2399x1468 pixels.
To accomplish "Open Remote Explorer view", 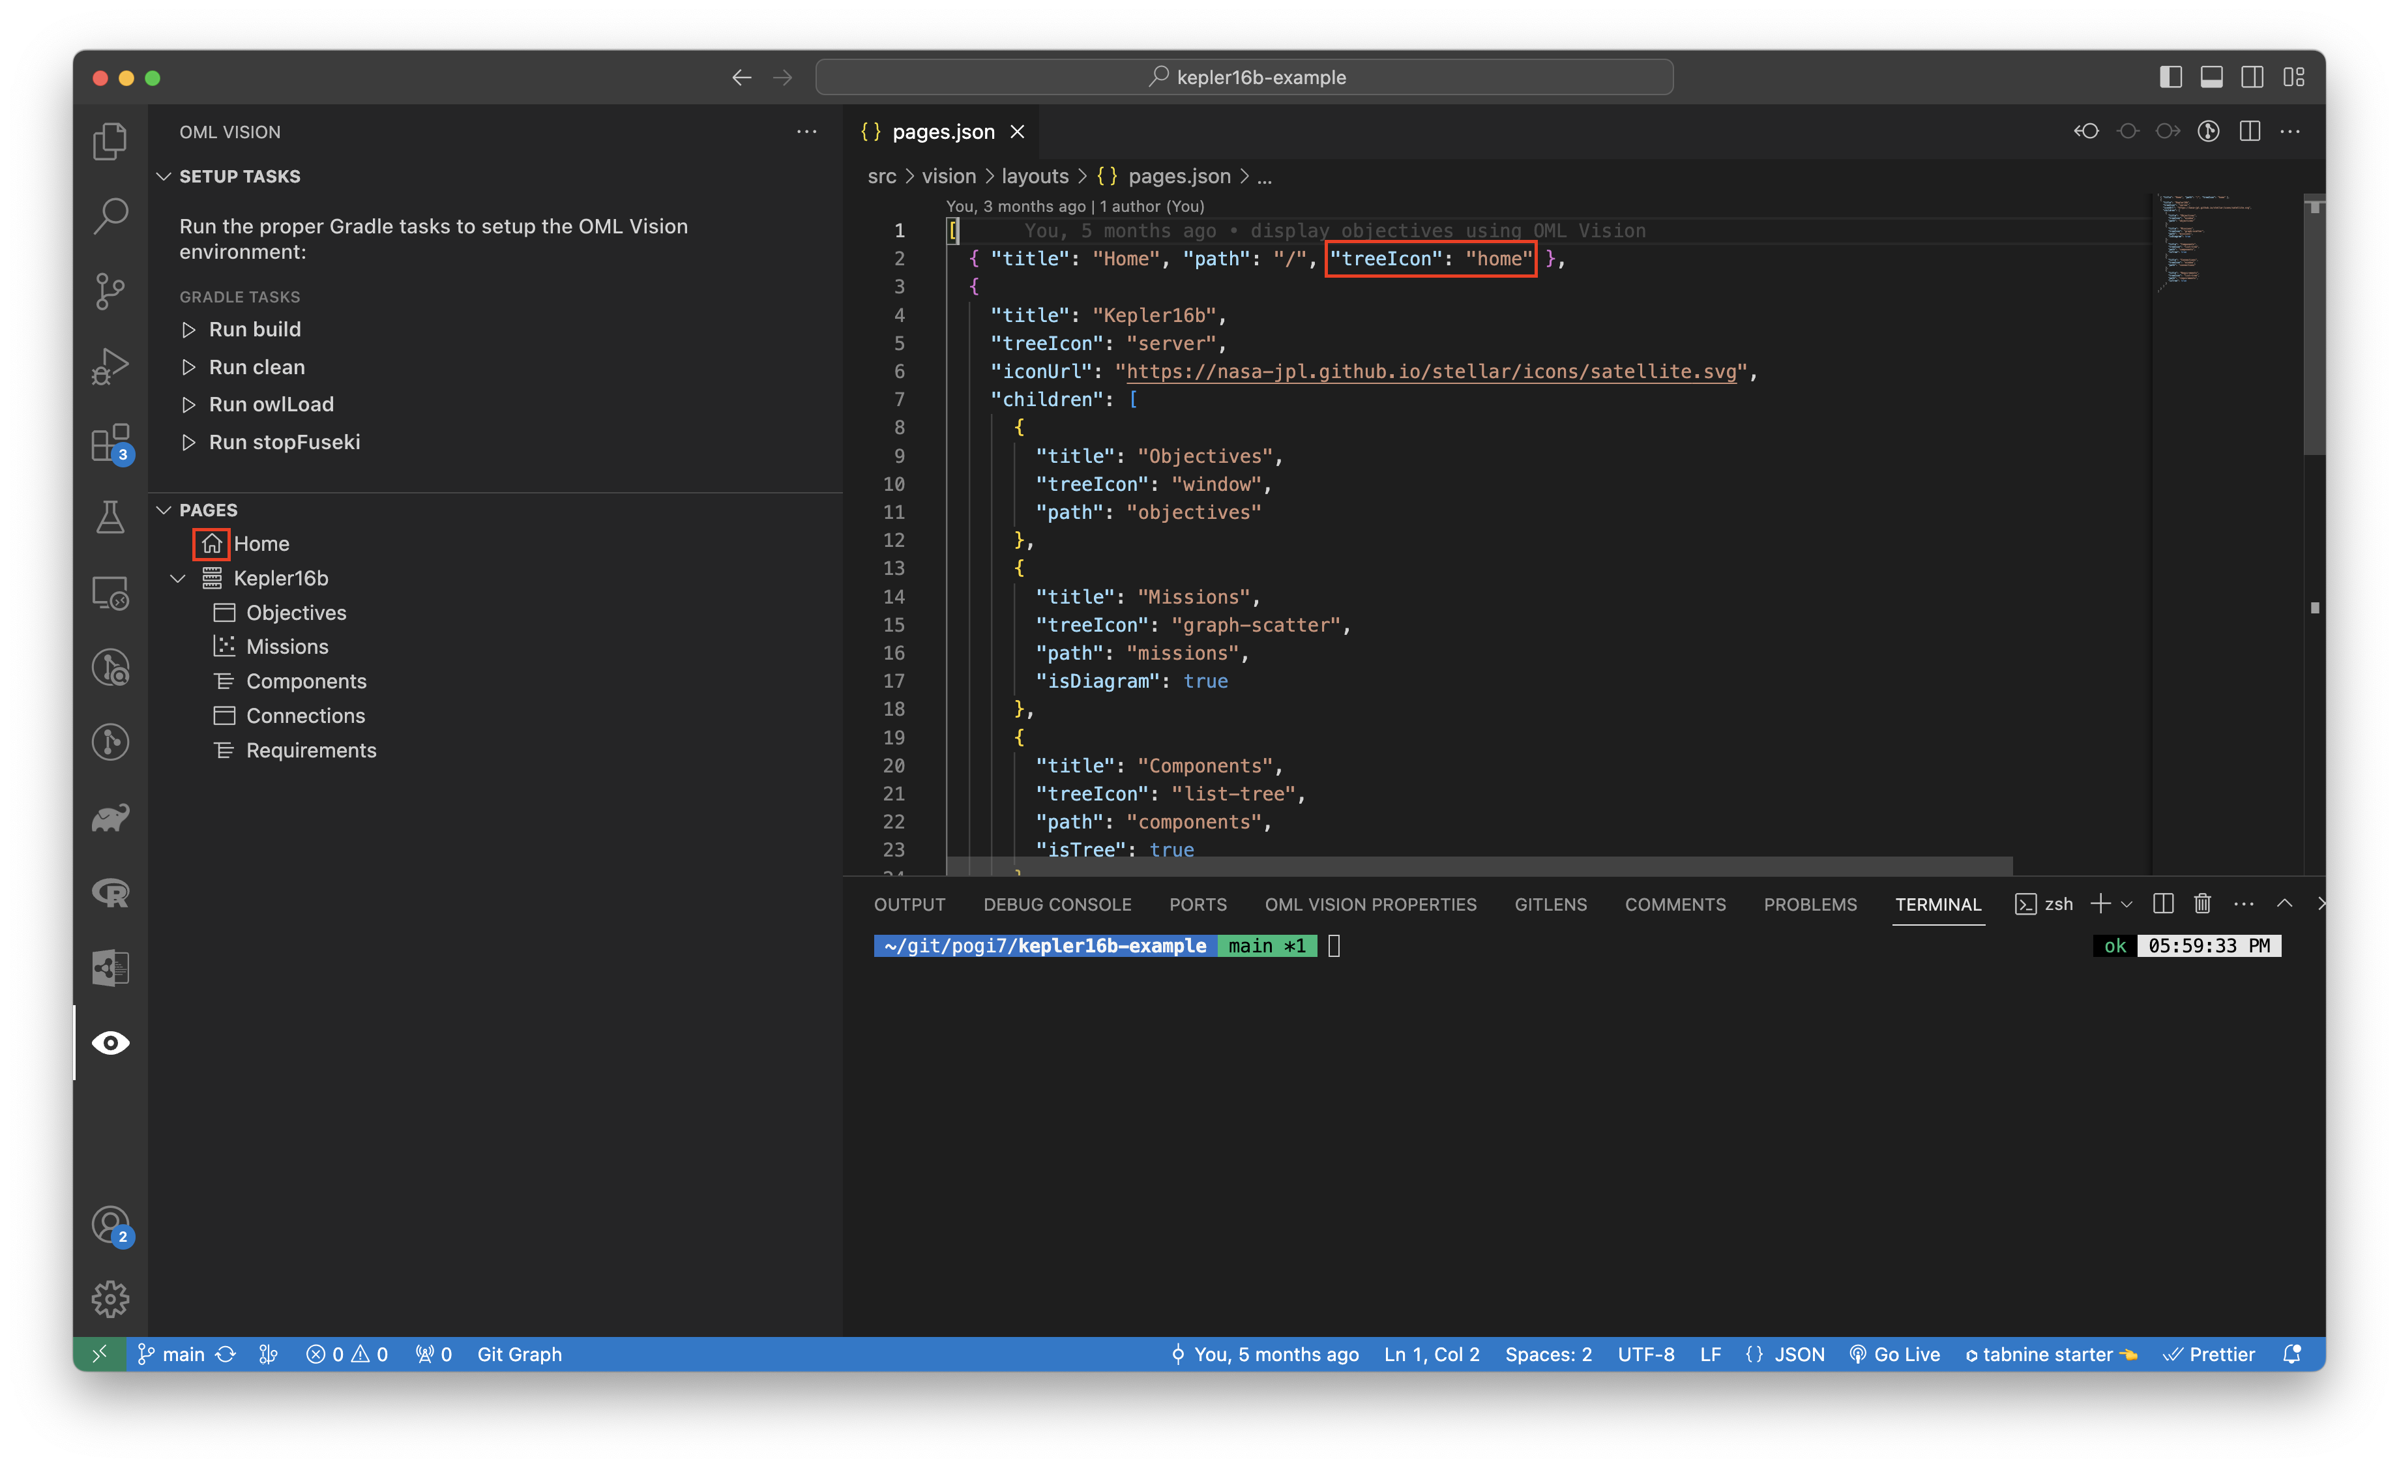I will pos(110,592).
